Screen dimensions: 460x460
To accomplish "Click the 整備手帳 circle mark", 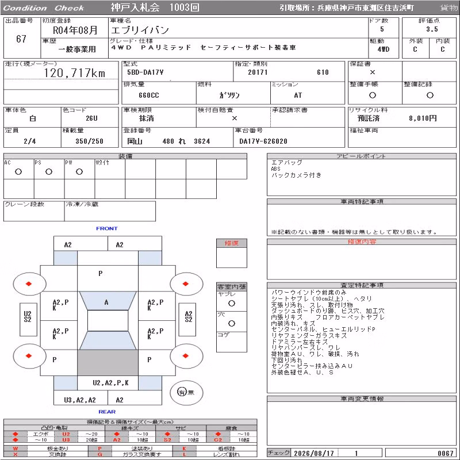I will 373,95.
